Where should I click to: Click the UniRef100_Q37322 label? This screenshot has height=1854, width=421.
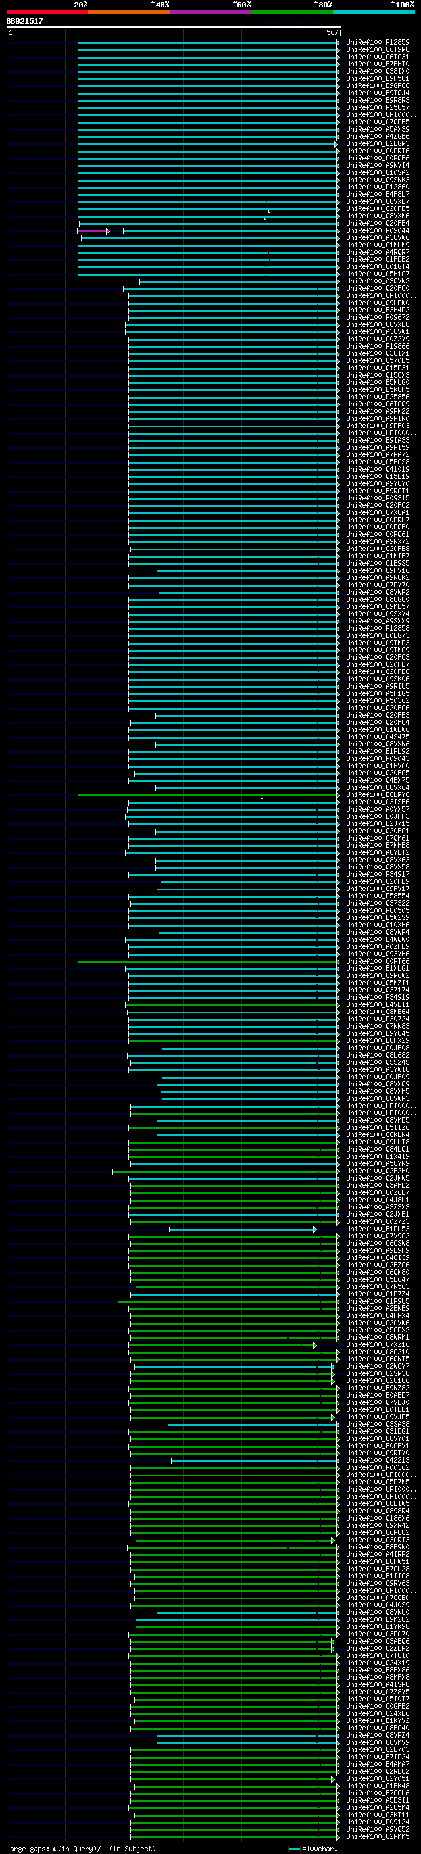pos(377,903)
